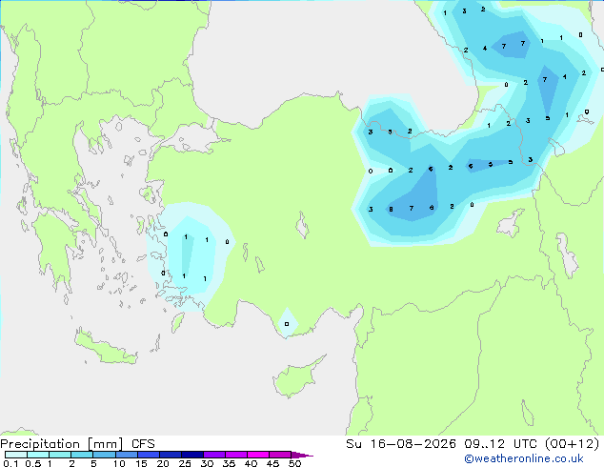Pick the legend swatch between 5 and 10
604x467 pixels.
coord(104,455)
